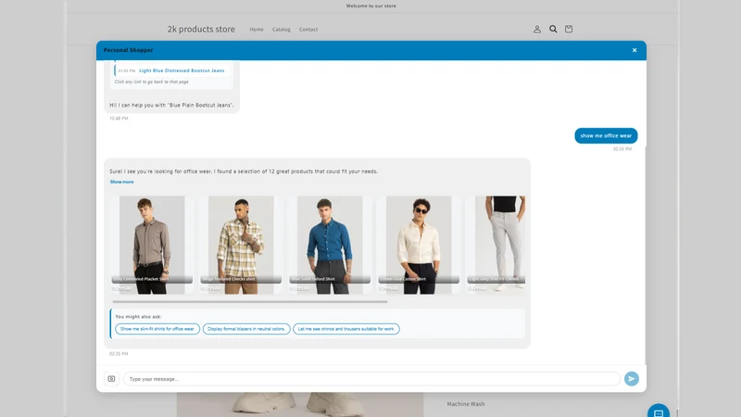Select the Beige Textured Checks shirt card

click(241, 245)
